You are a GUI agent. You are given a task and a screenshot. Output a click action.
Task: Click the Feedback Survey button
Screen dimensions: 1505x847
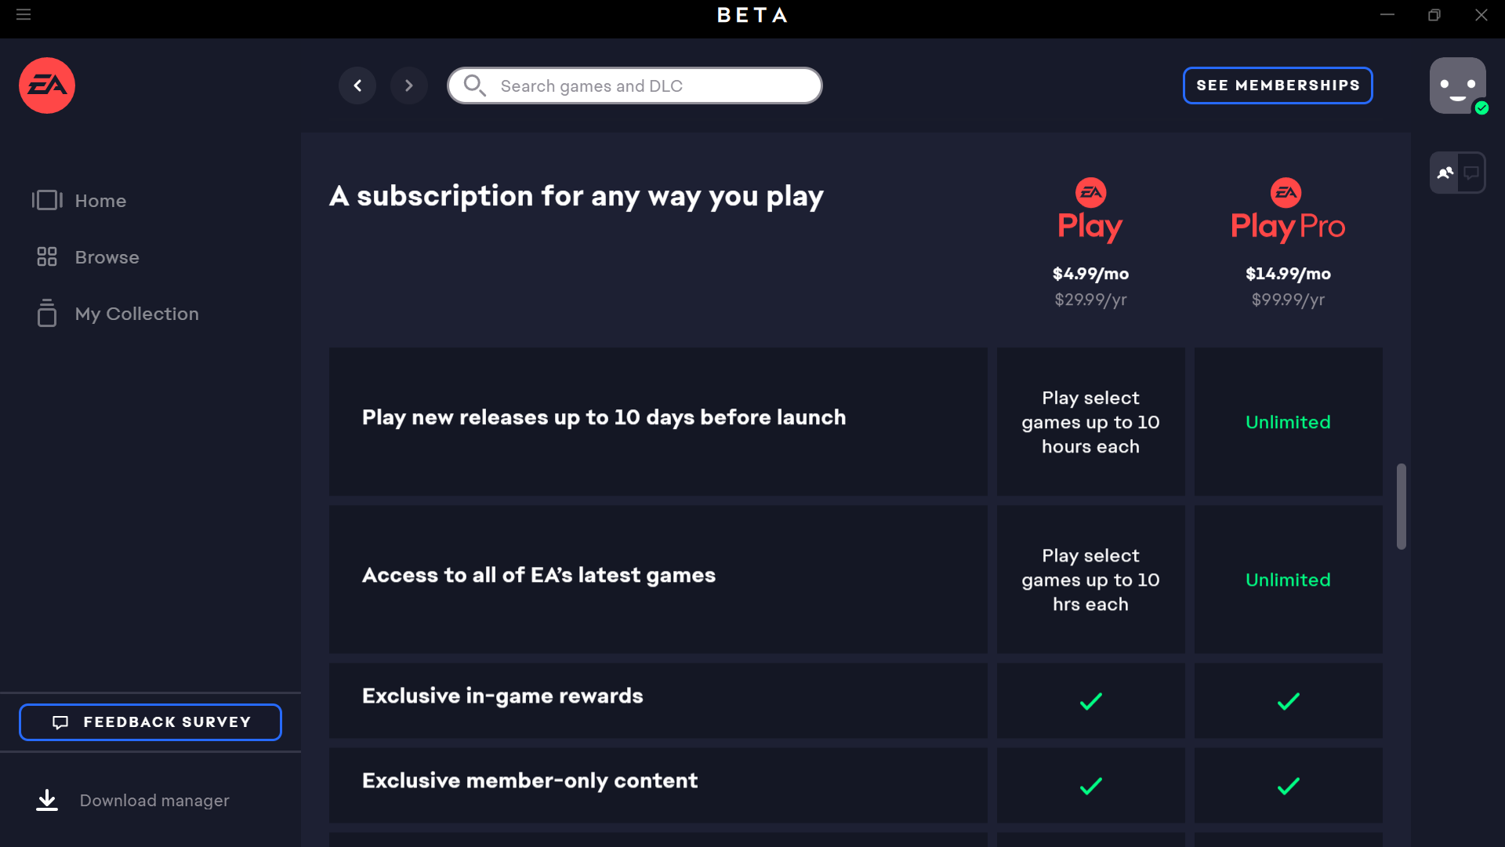150,722
